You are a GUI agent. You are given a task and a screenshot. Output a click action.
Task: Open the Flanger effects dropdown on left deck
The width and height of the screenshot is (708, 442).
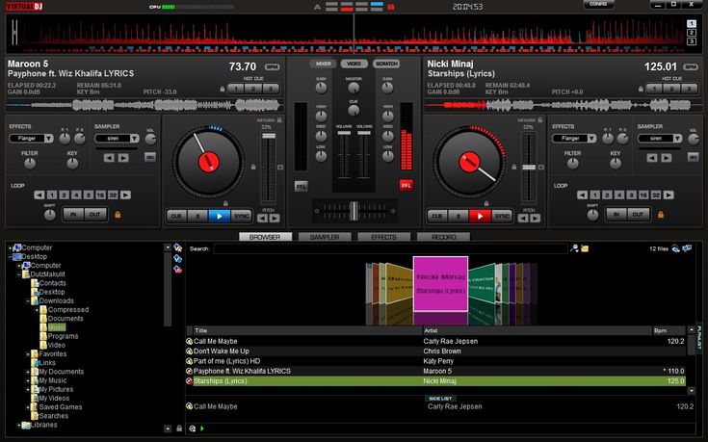pos(49,139)
